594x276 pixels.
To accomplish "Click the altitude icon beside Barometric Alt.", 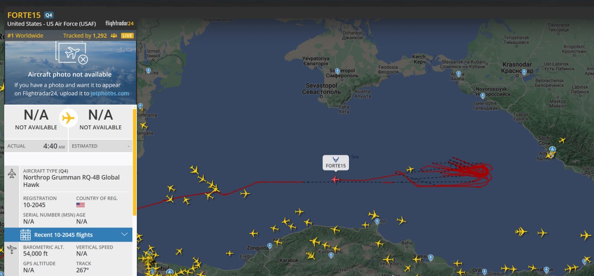I will [x=12, y=250].
